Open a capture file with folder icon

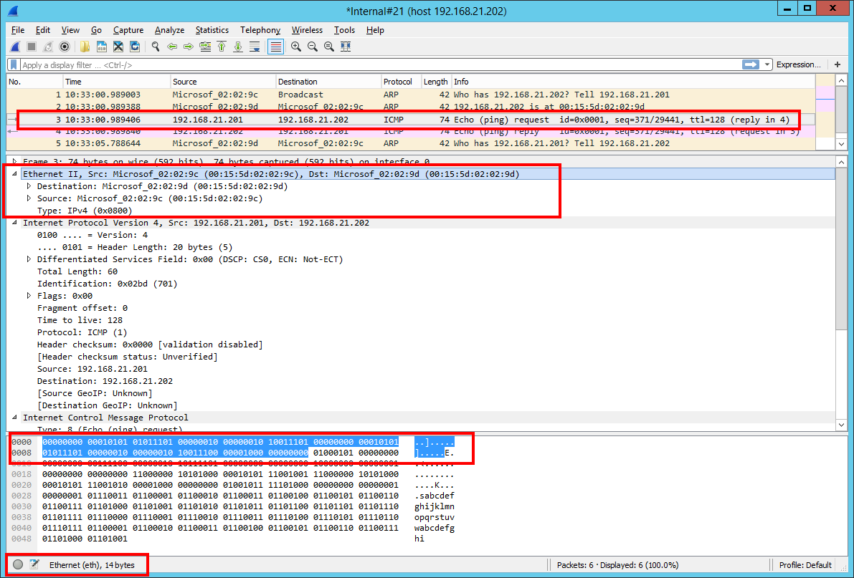pos(85,47)
